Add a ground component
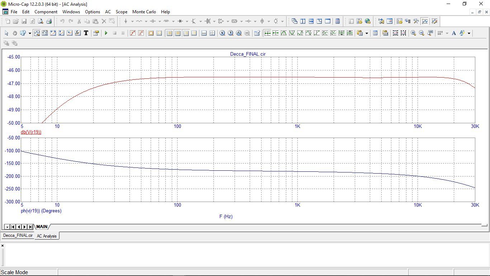The width and height of the screenshot is (490, 276). 126,21
